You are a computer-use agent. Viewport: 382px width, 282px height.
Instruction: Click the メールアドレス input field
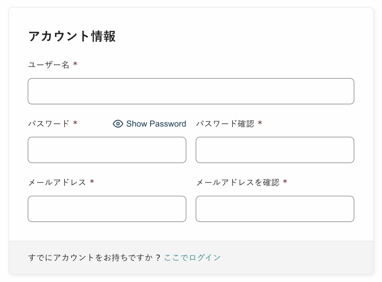point(107,209)
